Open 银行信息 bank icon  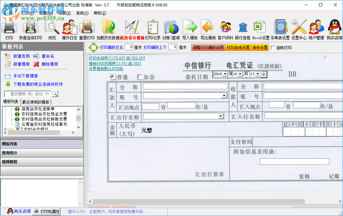pos(243,28)
